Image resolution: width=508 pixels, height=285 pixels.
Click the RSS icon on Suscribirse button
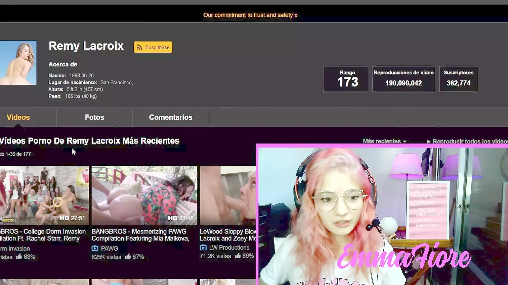coord(140,47)
